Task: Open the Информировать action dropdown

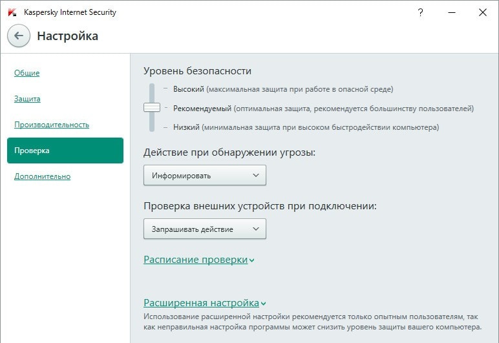Action: coord(204,175)
